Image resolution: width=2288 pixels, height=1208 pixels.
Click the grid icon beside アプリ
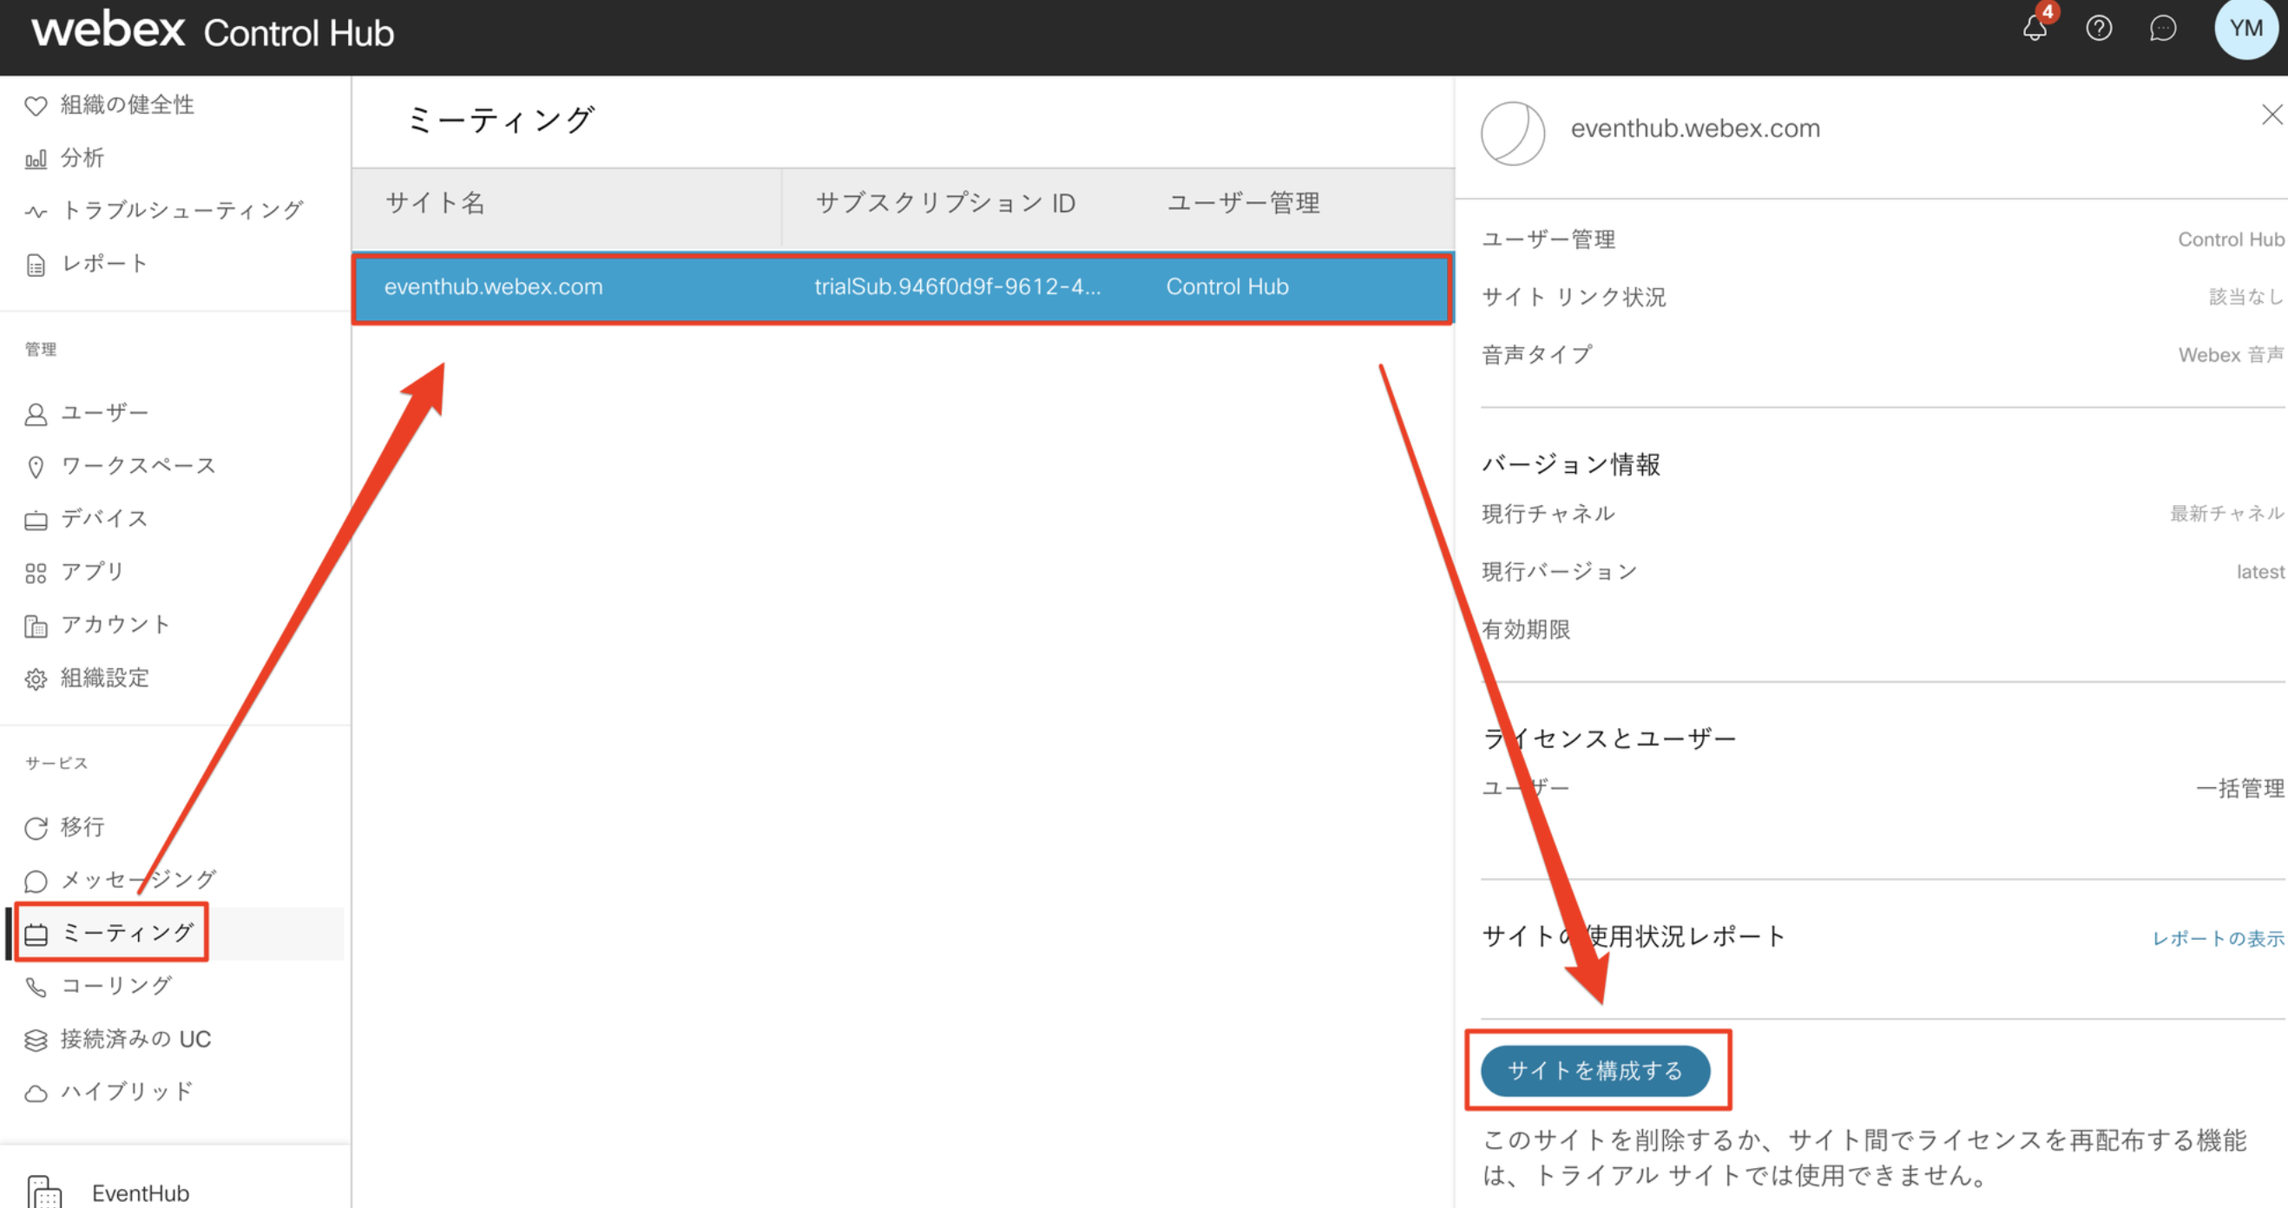click(x=36, y=573)
